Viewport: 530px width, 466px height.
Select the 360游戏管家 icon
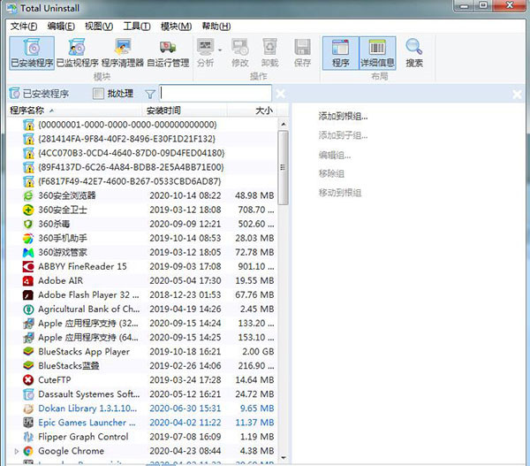point(28,253)
